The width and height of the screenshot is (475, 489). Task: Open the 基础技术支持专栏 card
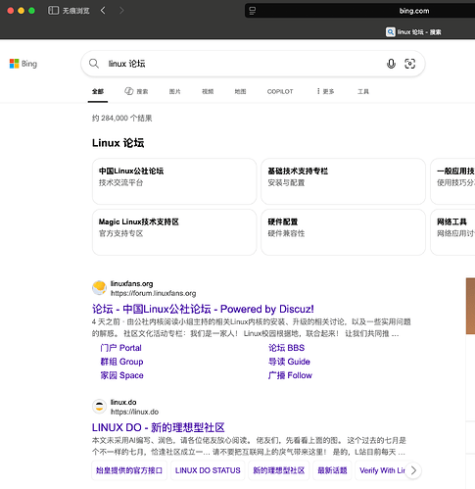[x=343, y=181]
